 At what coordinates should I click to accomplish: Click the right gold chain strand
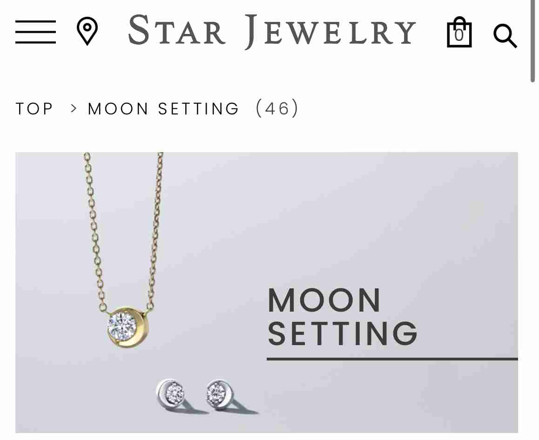click(155, 231)
